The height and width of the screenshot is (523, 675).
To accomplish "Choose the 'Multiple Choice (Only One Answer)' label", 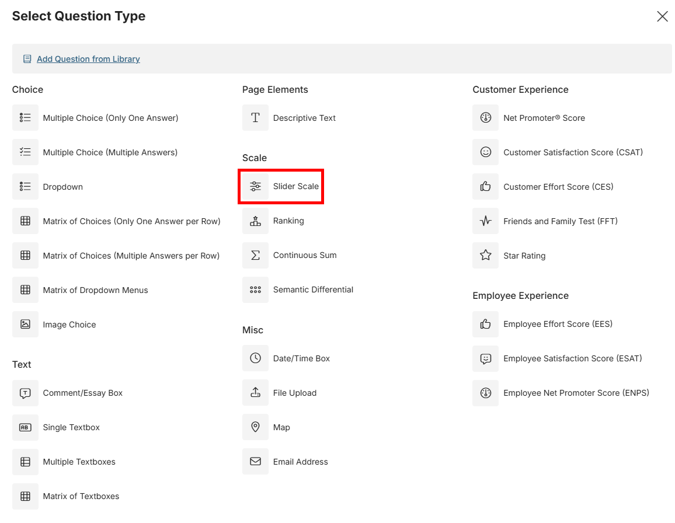I will click(110, 118).
